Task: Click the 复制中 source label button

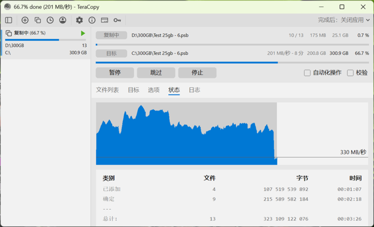Action: coord(112,35)
